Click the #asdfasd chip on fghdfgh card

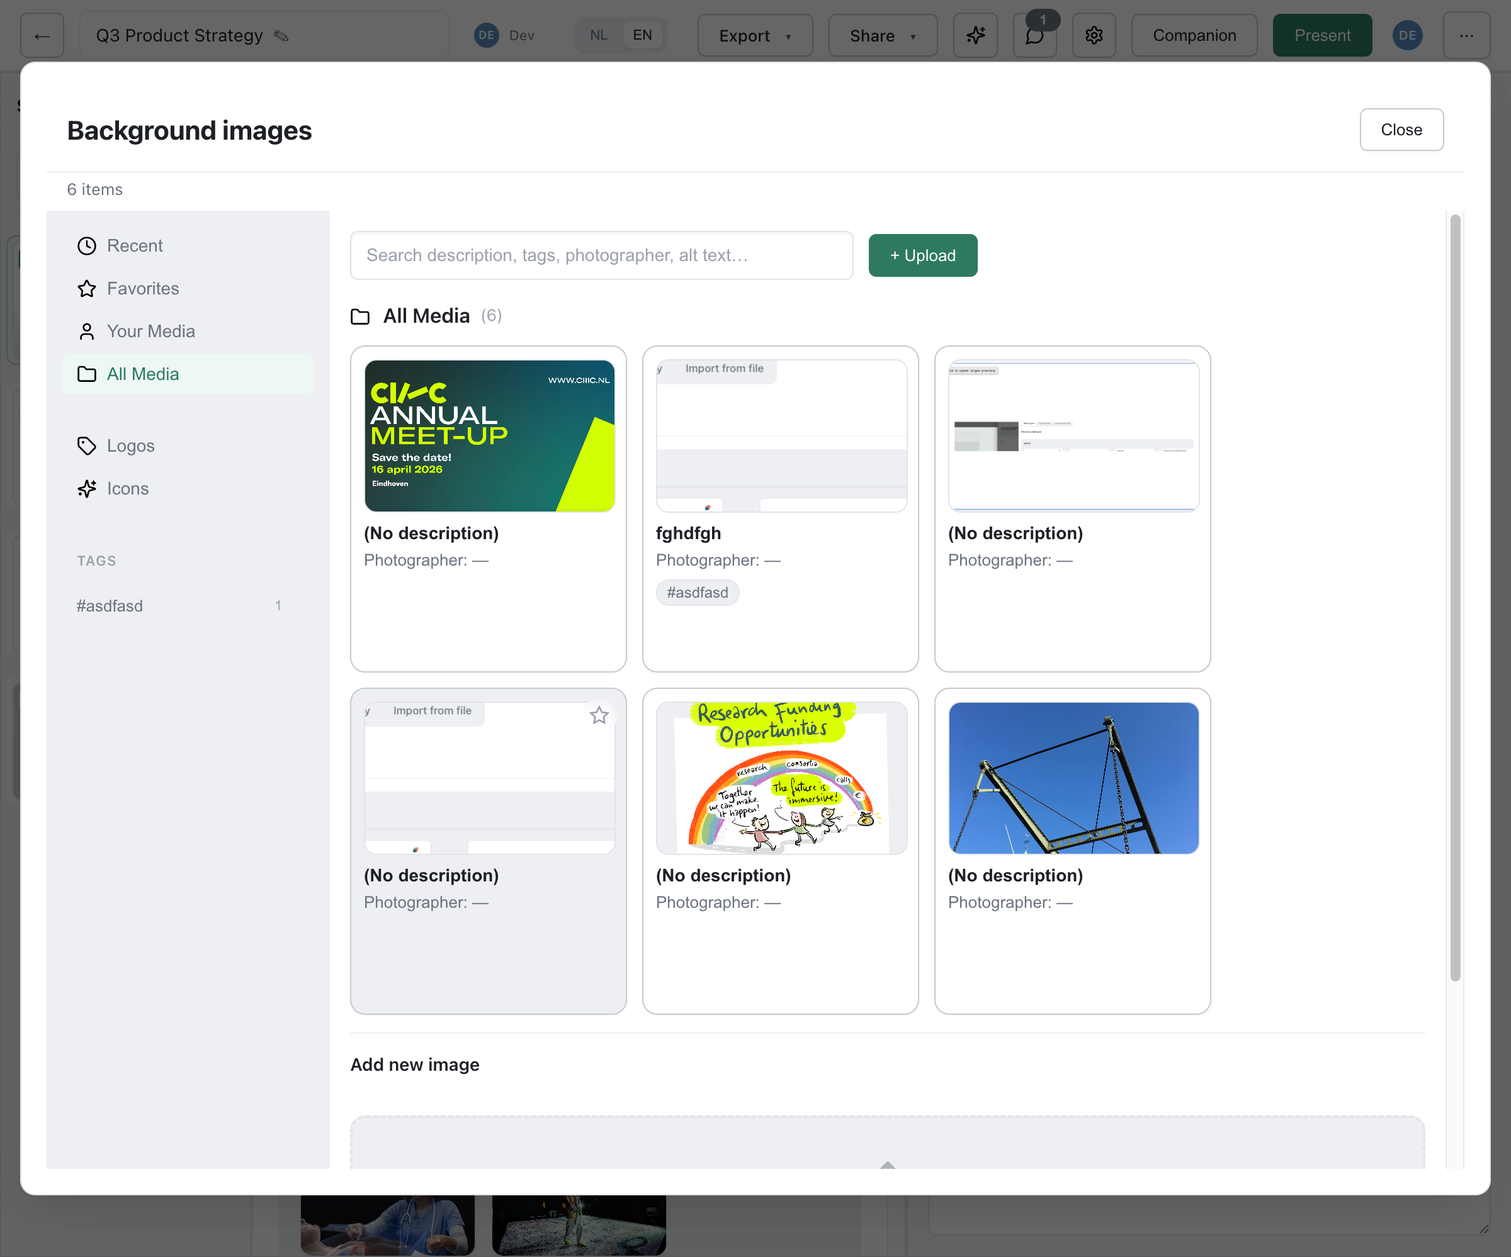click(x=697, y=593)
